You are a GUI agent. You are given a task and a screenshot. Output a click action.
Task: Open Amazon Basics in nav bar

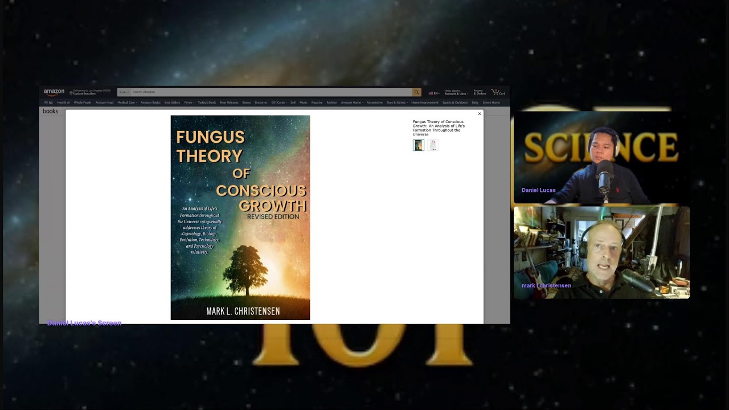(150, 102)
